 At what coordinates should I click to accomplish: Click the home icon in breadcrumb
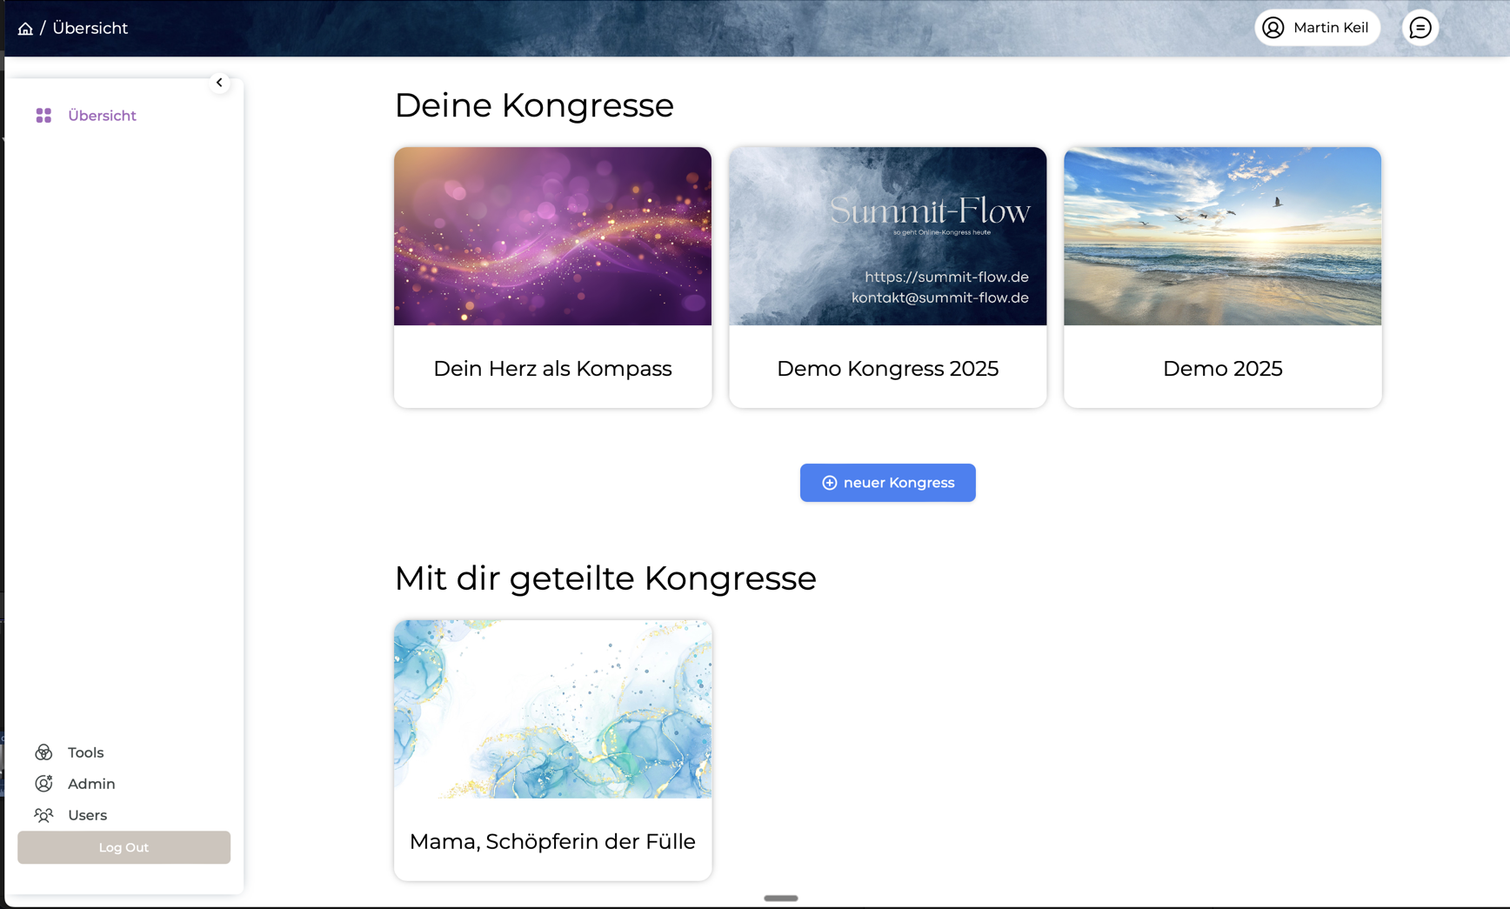[x=25, y=29]
